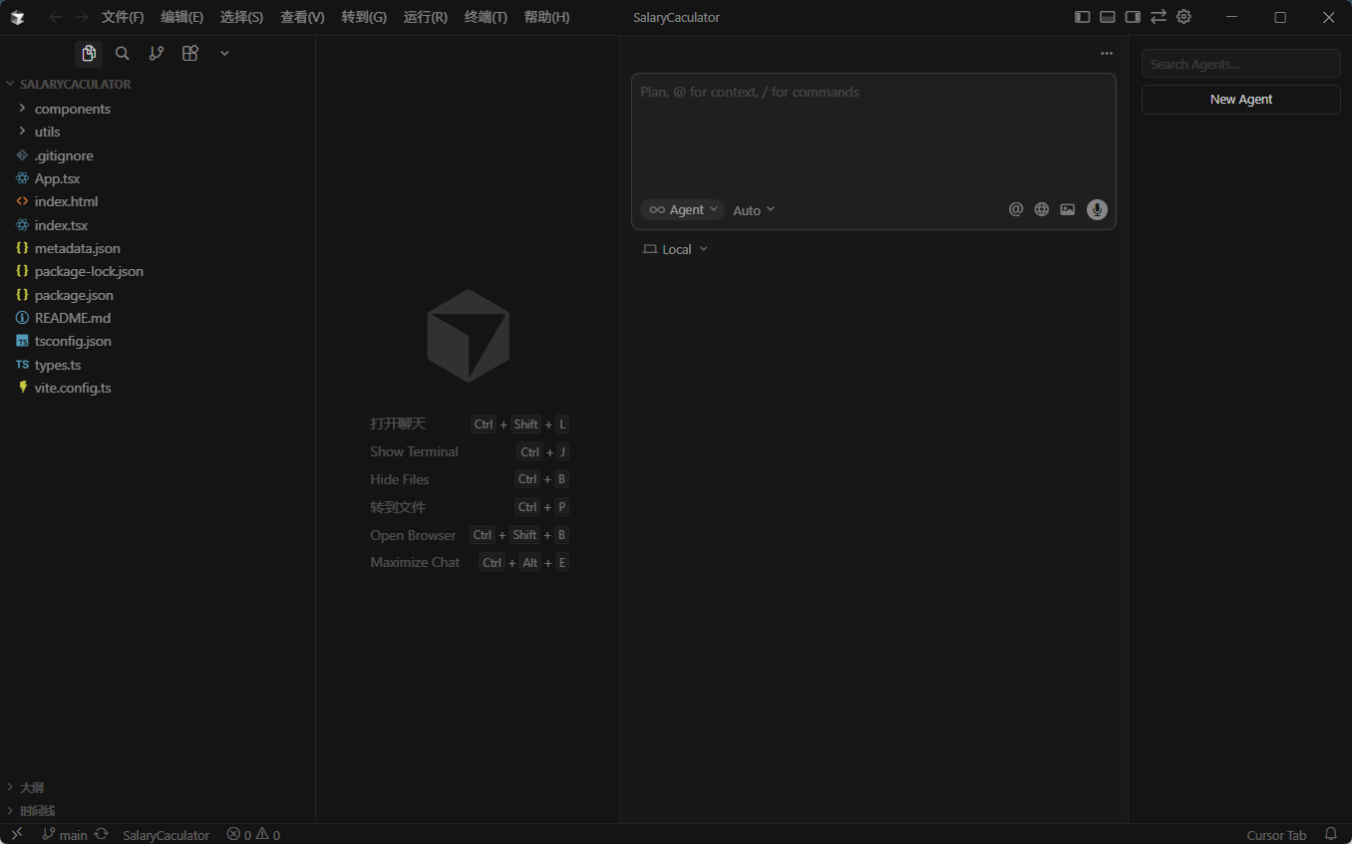This screenshot has height=844, width=1352.
Task: Open the notifications bell in status bar
Action: coord(1330,834)
